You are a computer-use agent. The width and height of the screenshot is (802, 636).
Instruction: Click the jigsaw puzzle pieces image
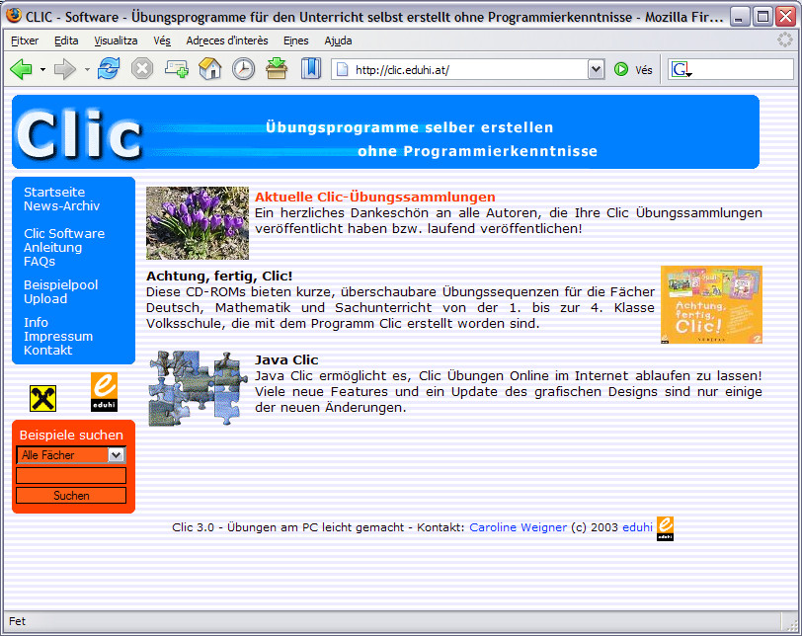tap(197, 388)
